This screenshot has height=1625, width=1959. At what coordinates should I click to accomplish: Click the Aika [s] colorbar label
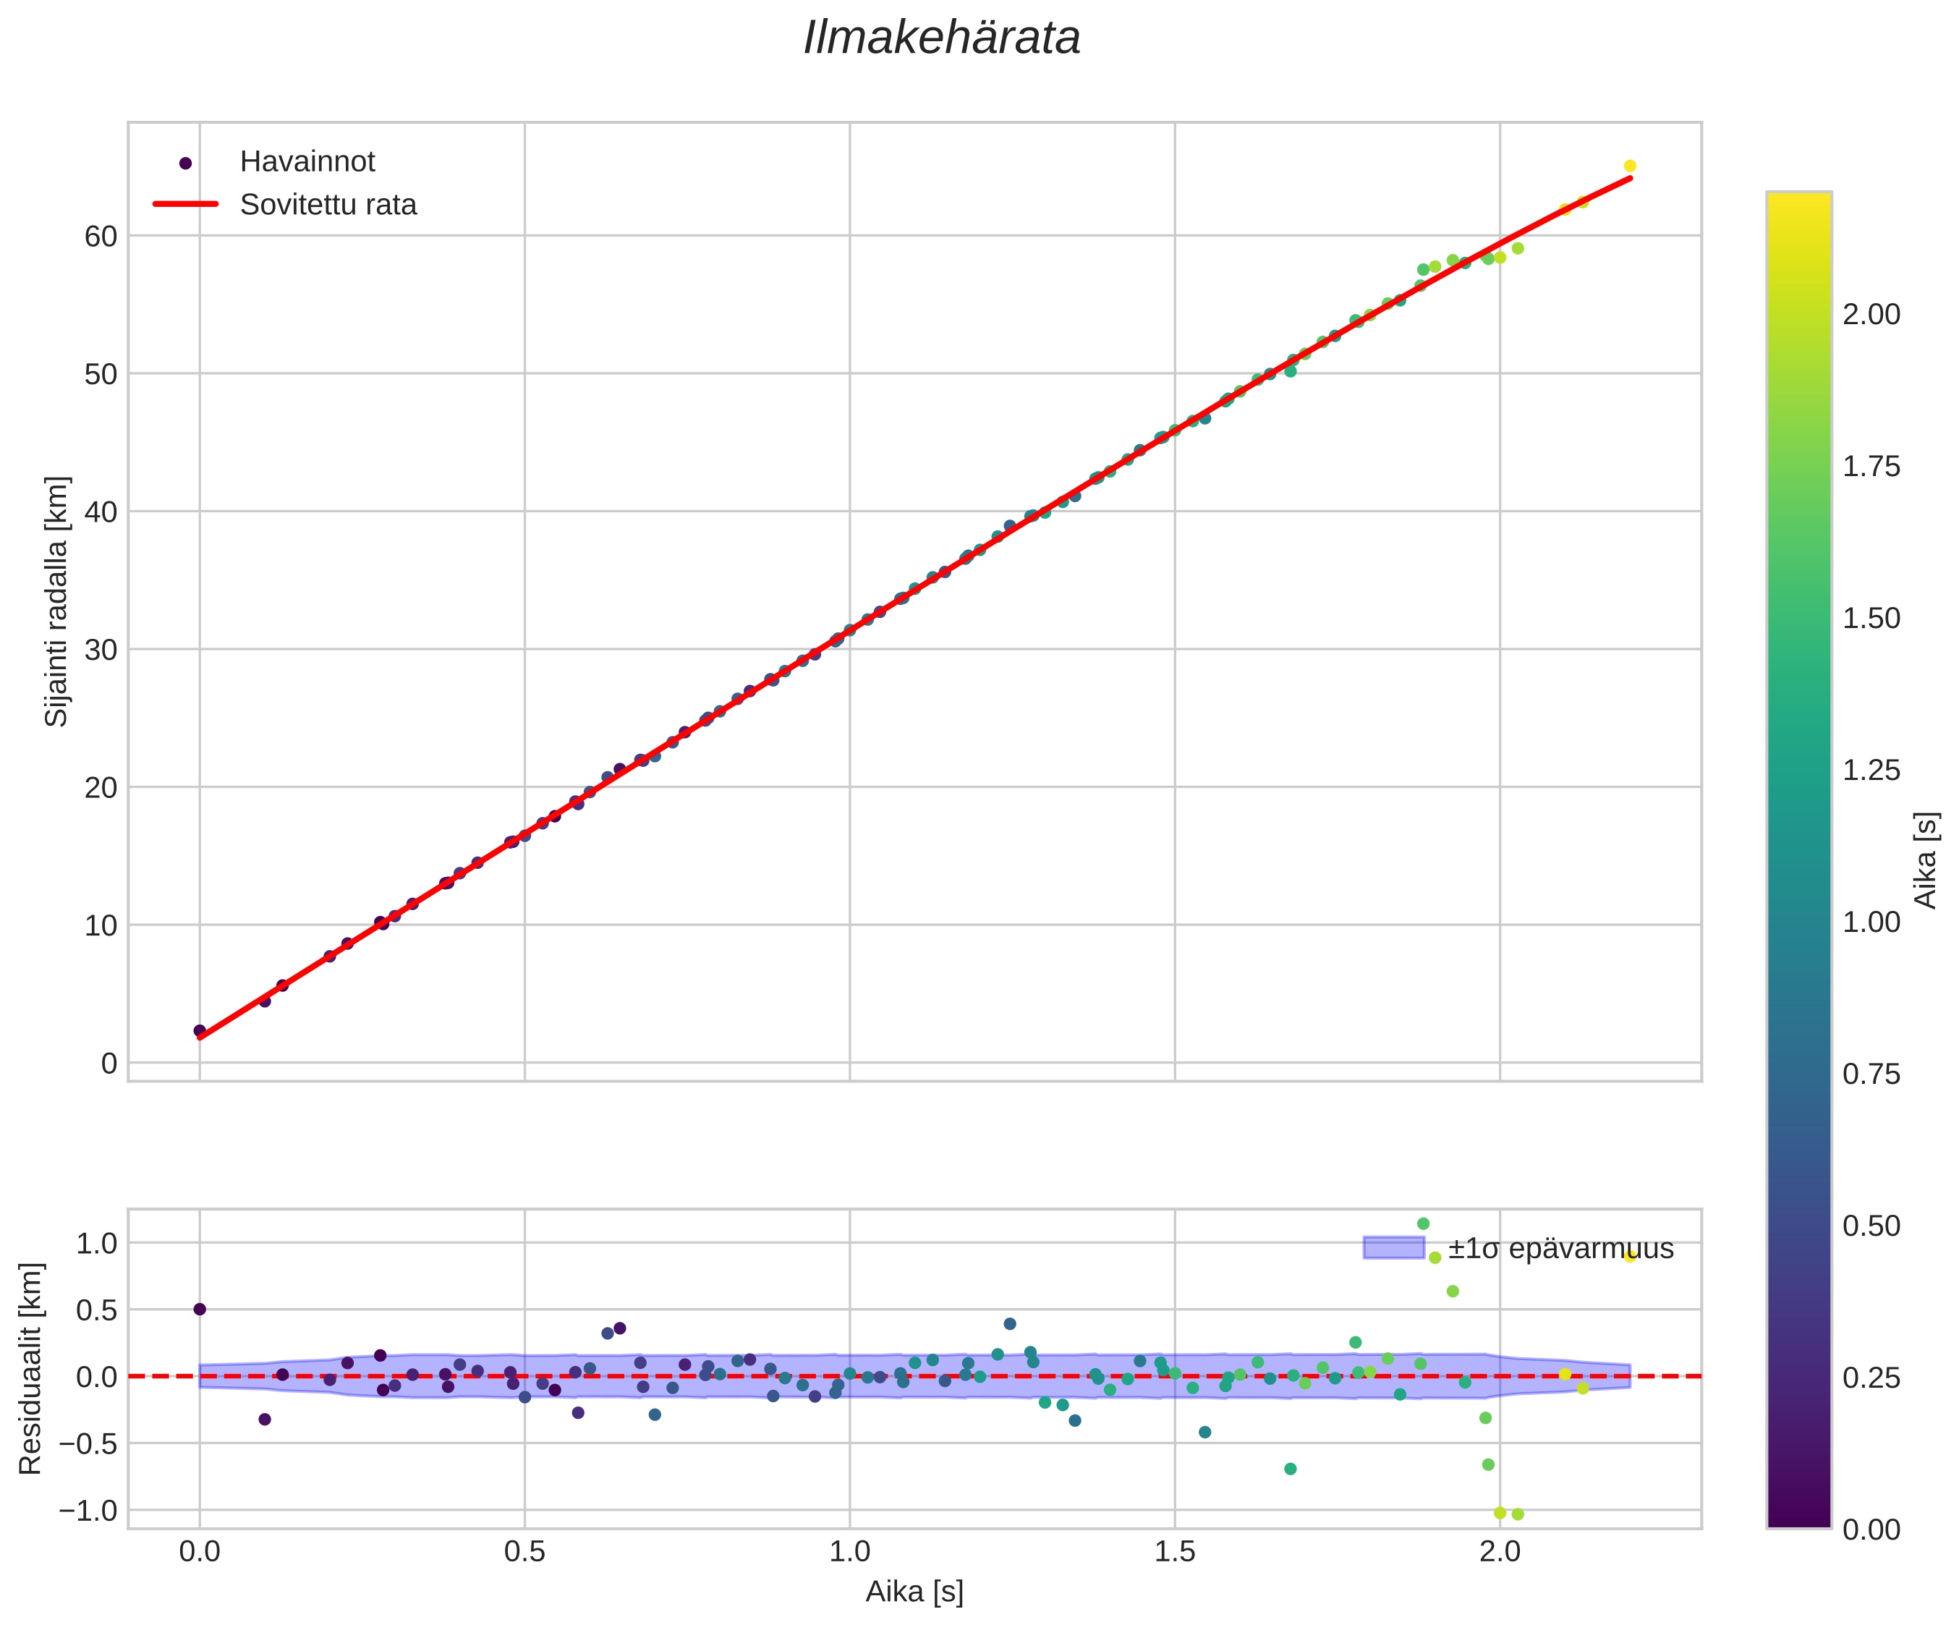click(1926, 860)
